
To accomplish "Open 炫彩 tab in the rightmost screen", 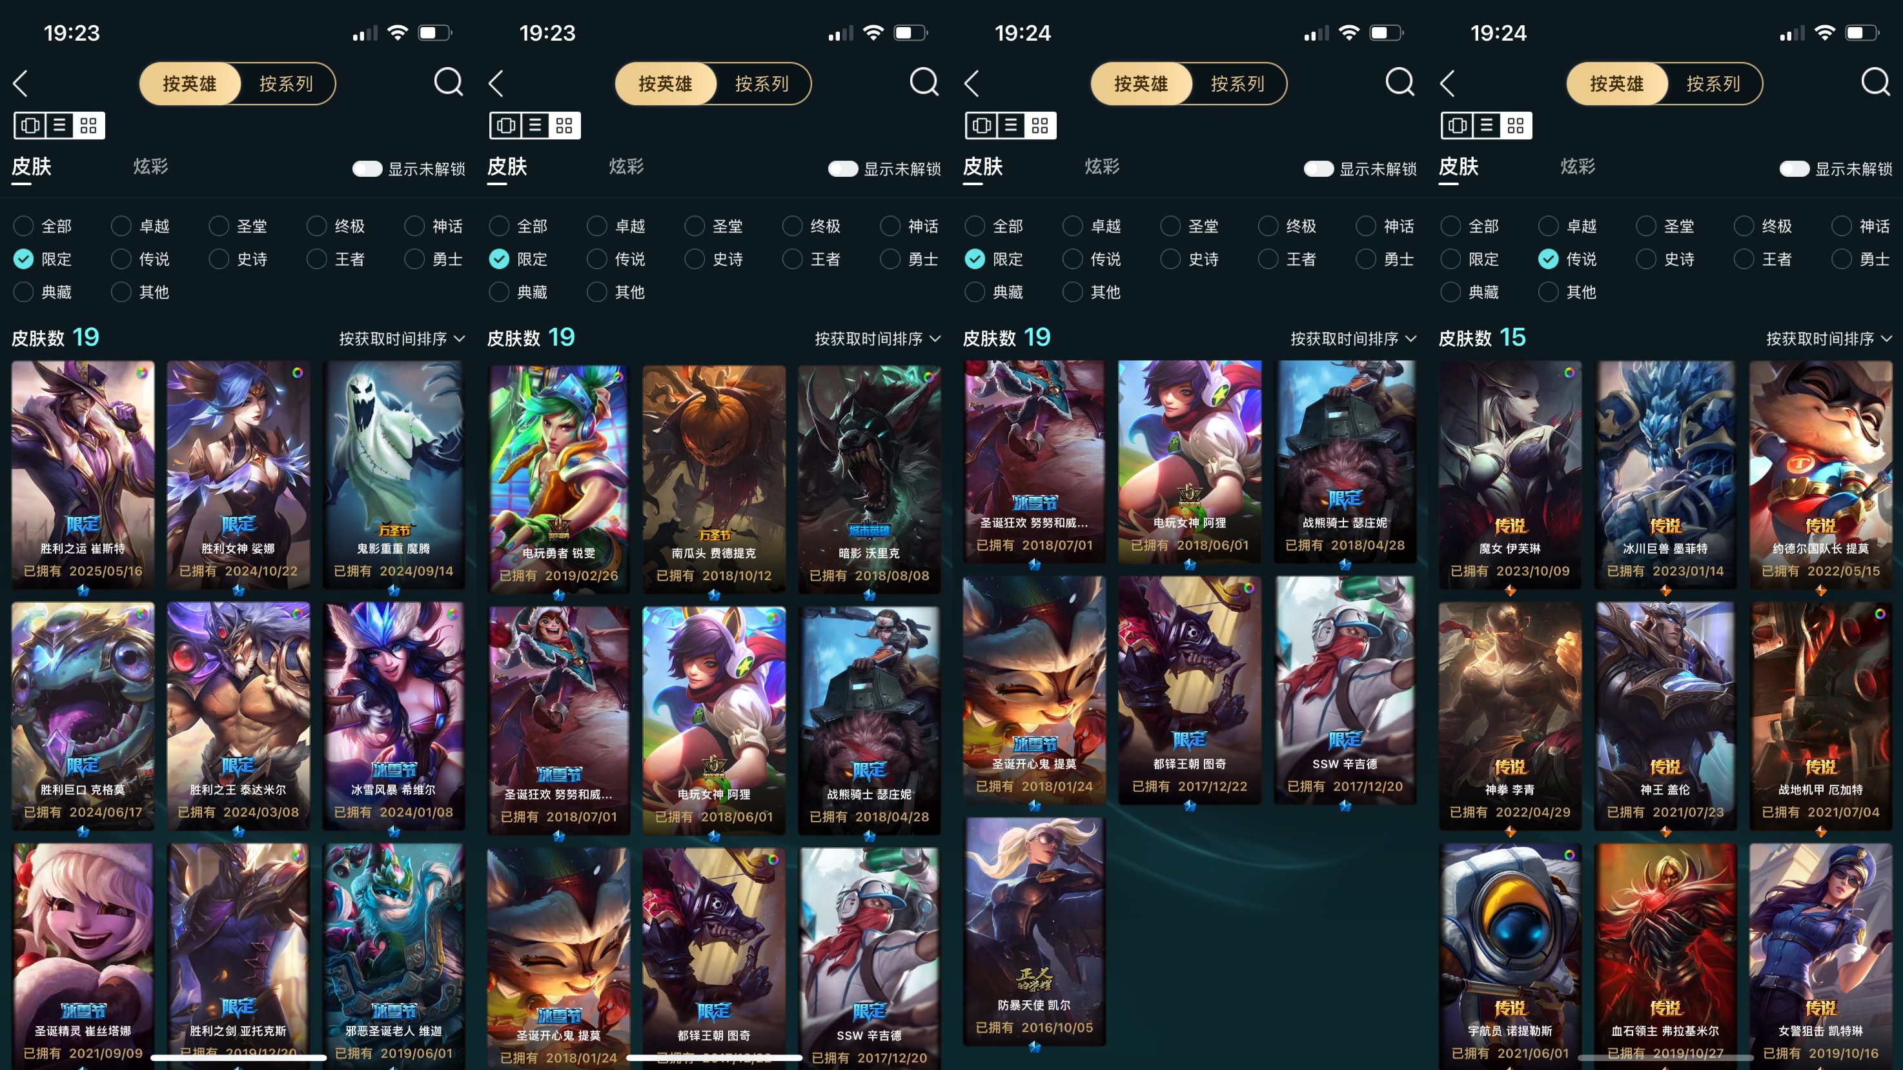I will pyautogui.click(x=1577, y=166).
